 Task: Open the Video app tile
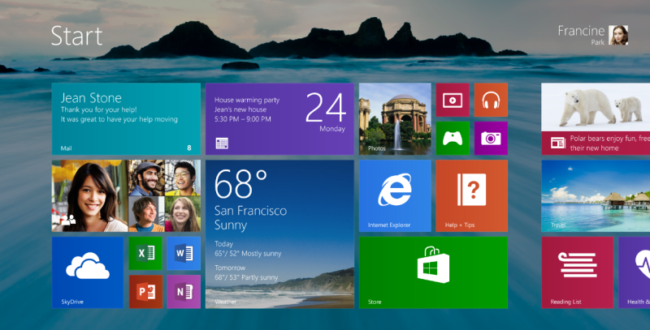(x=453, y=100)
